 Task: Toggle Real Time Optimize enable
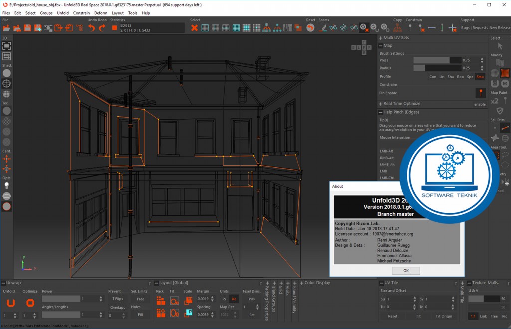tap(480, 104)
